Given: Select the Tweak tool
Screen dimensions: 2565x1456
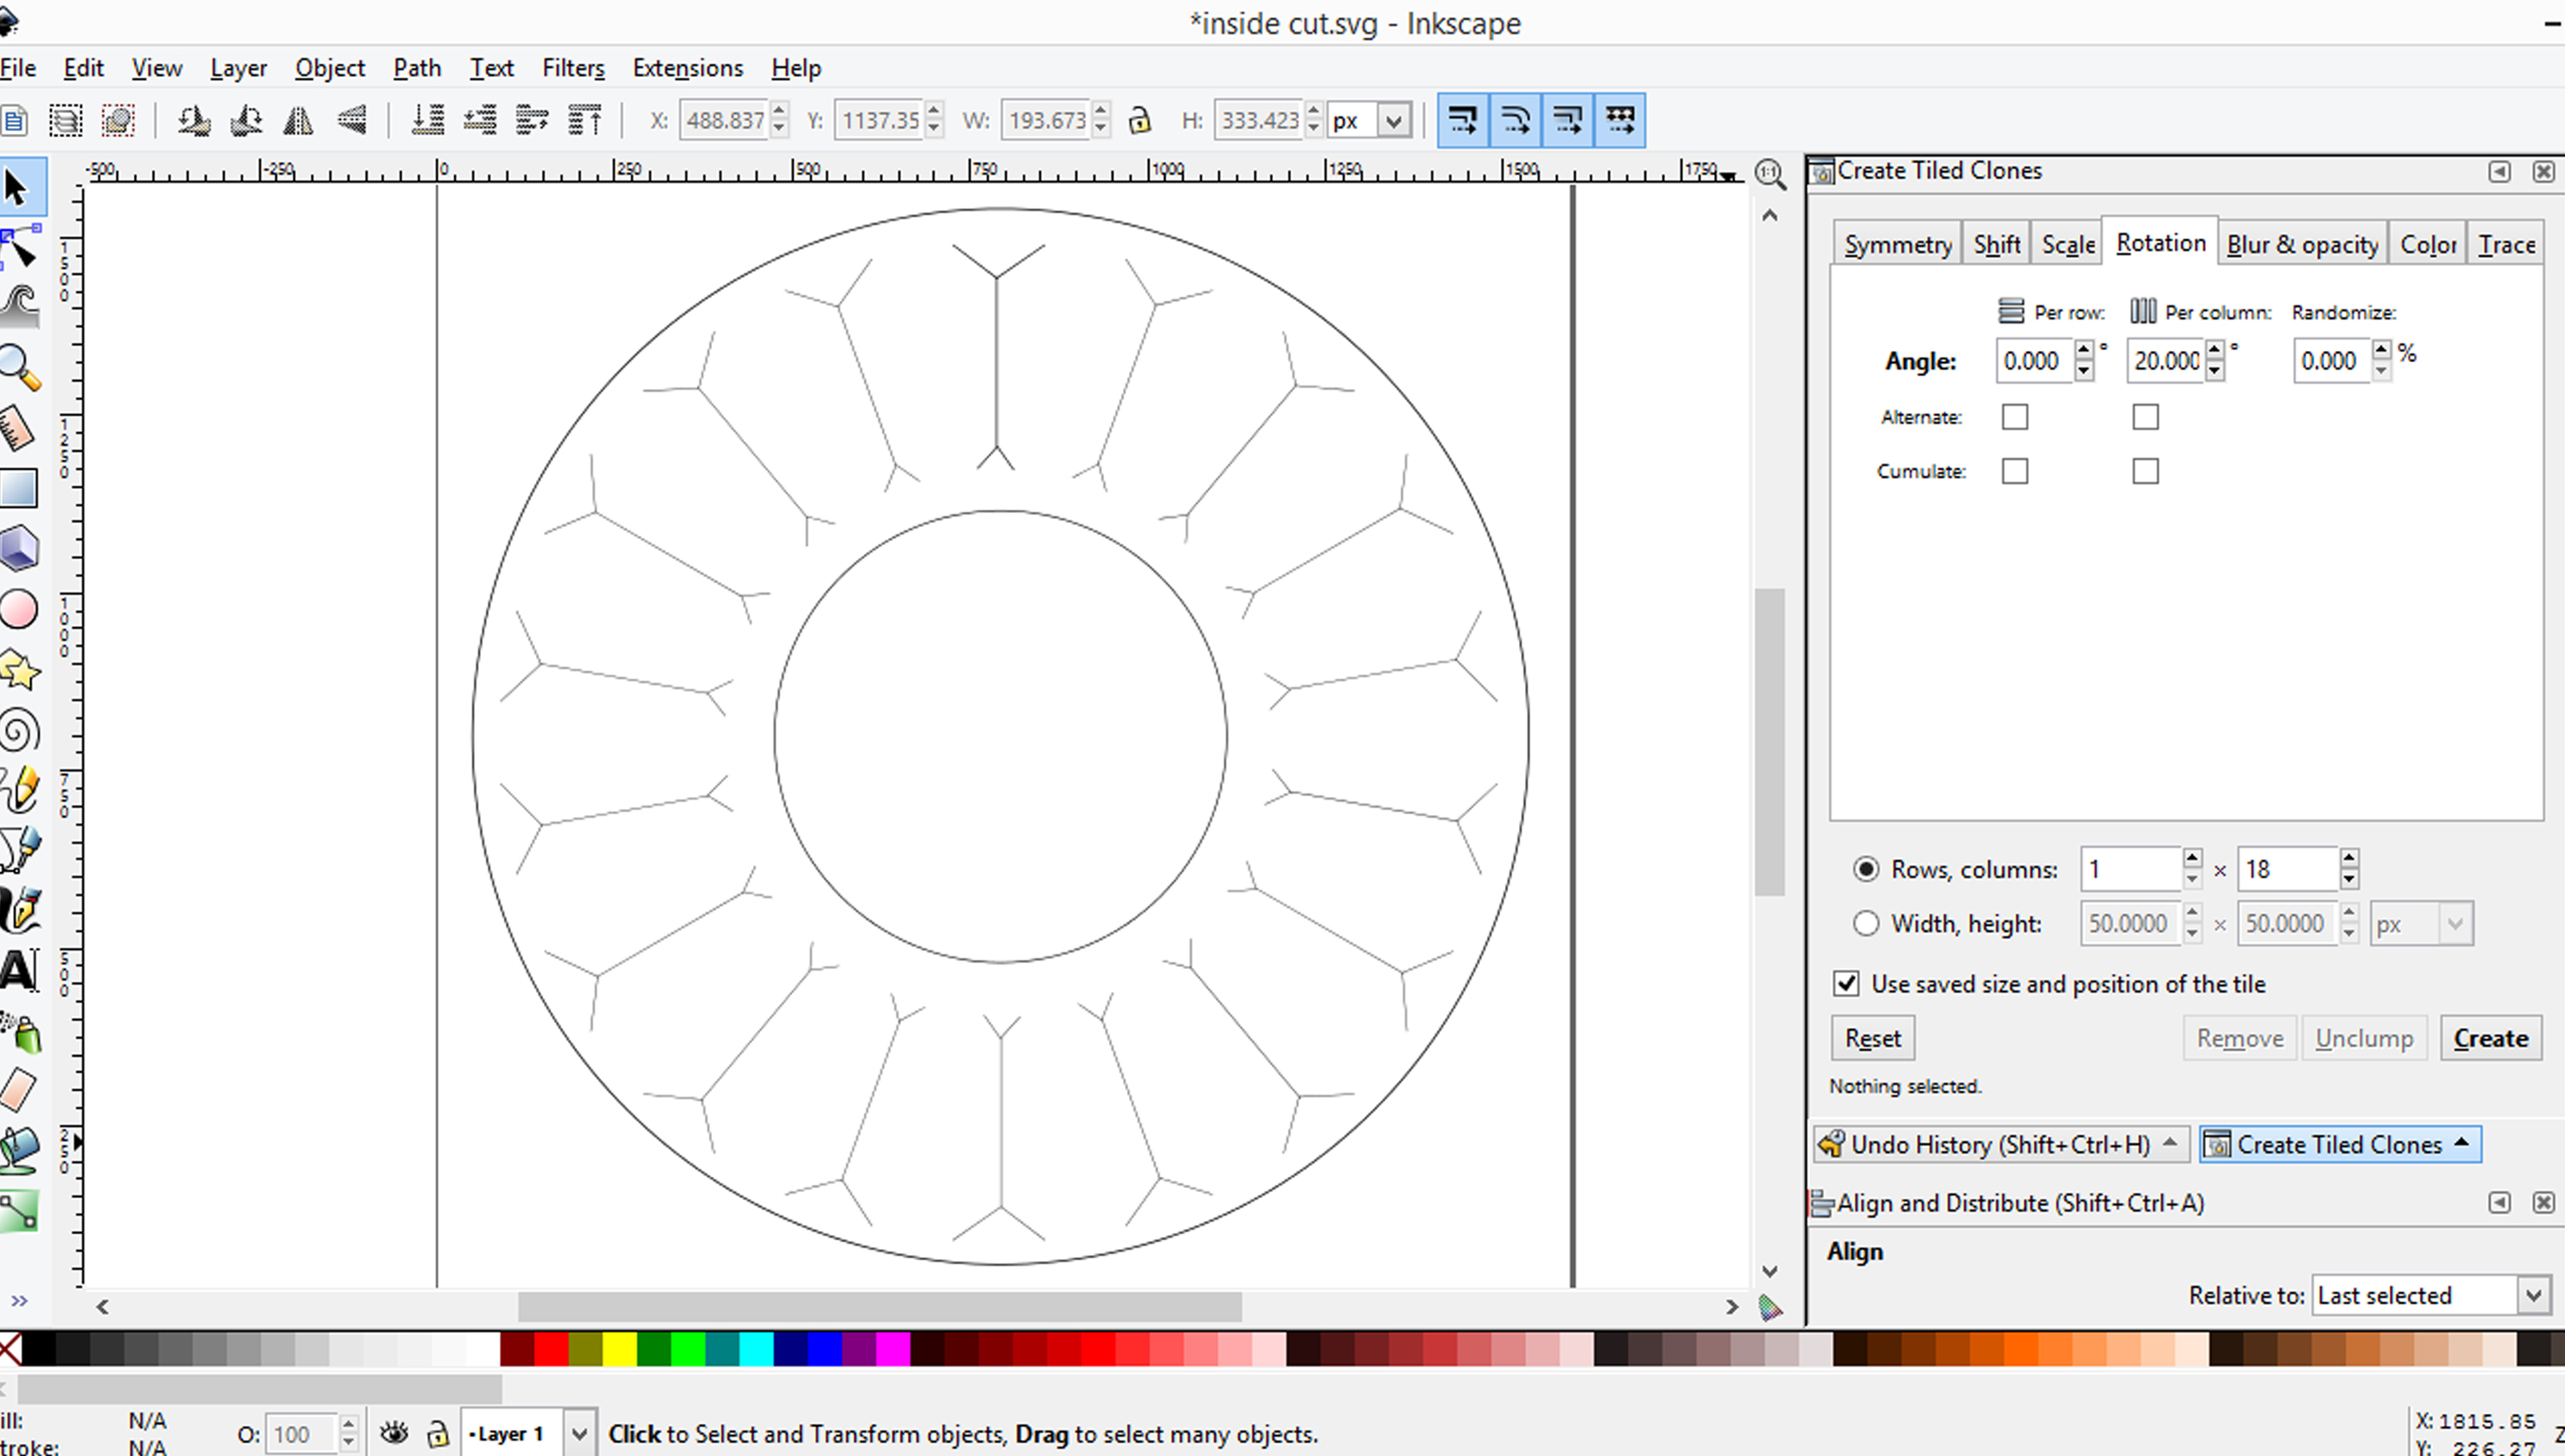Looking at the screenshot, I should (x=18, y=307).
